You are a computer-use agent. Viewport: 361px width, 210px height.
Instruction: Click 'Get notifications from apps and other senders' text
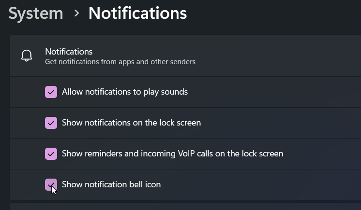(x=120, y=62)
